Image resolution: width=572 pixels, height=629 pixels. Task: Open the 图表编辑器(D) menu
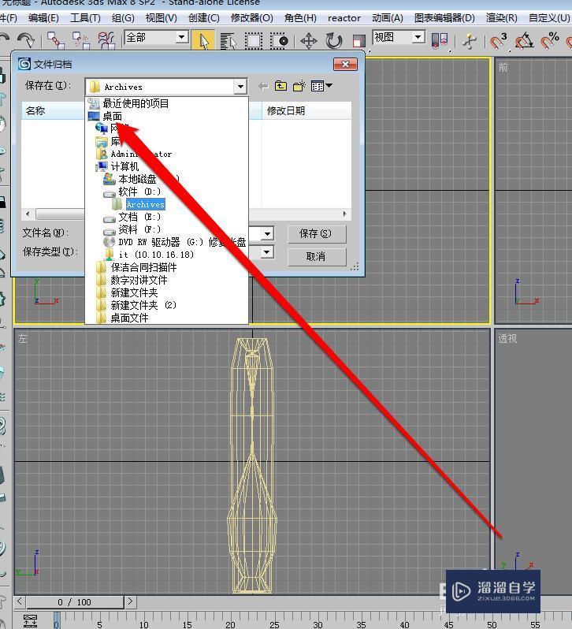tap(444, 18)
